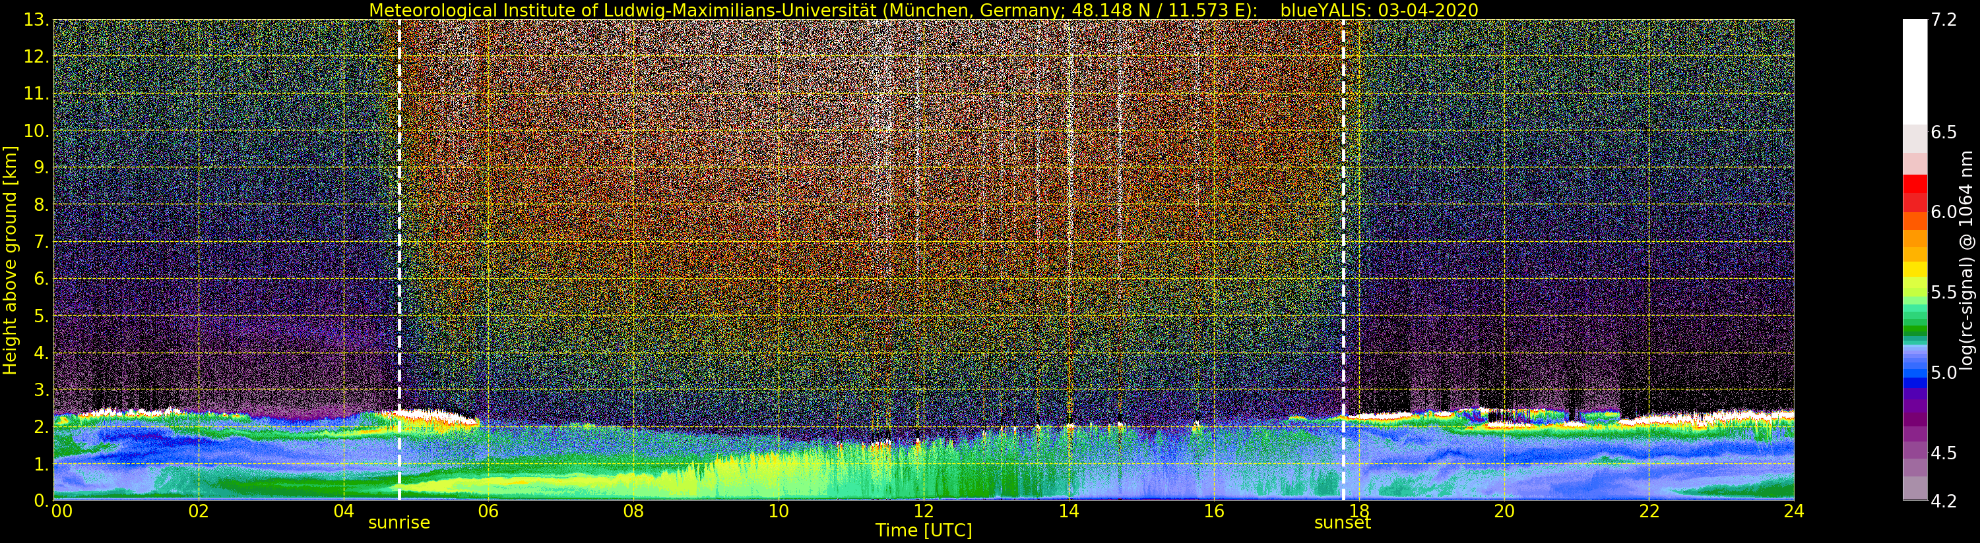Click the 12 tick on time axis
Image resolution: width=1980 pixels, height=543 pixels.
[x=923, y=511]
